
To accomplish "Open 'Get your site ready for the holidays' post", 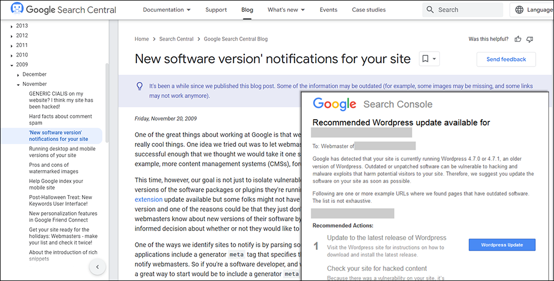I will click(x=63, y=236).
